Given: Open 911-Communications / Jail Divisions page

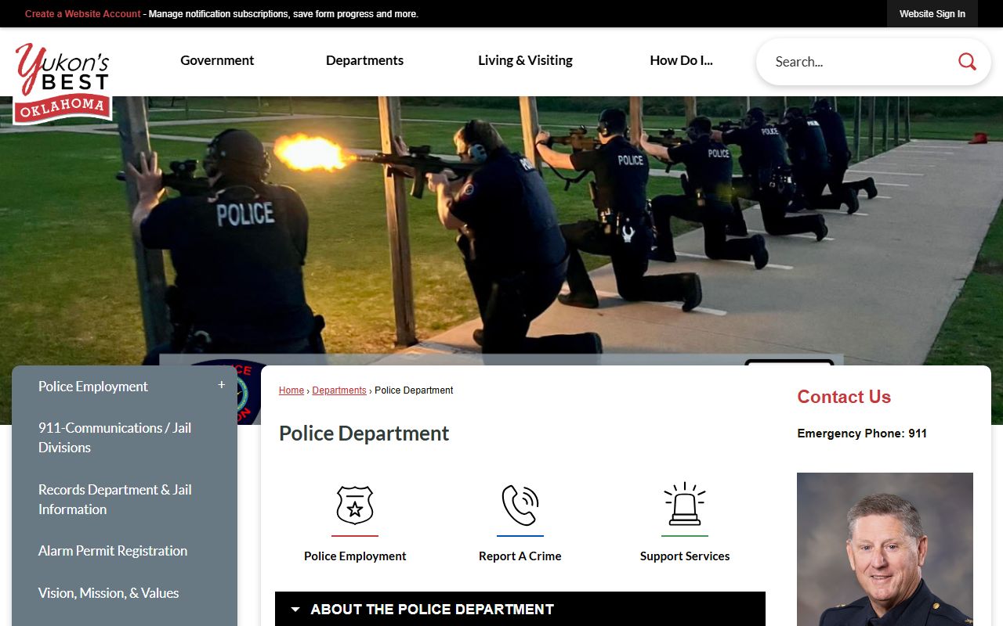Looking at the screenshot, I should (114, 437).
